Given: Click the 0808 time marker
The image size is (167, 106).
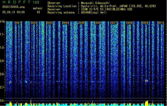Looking at the screenshot, I should click(129, 23).
